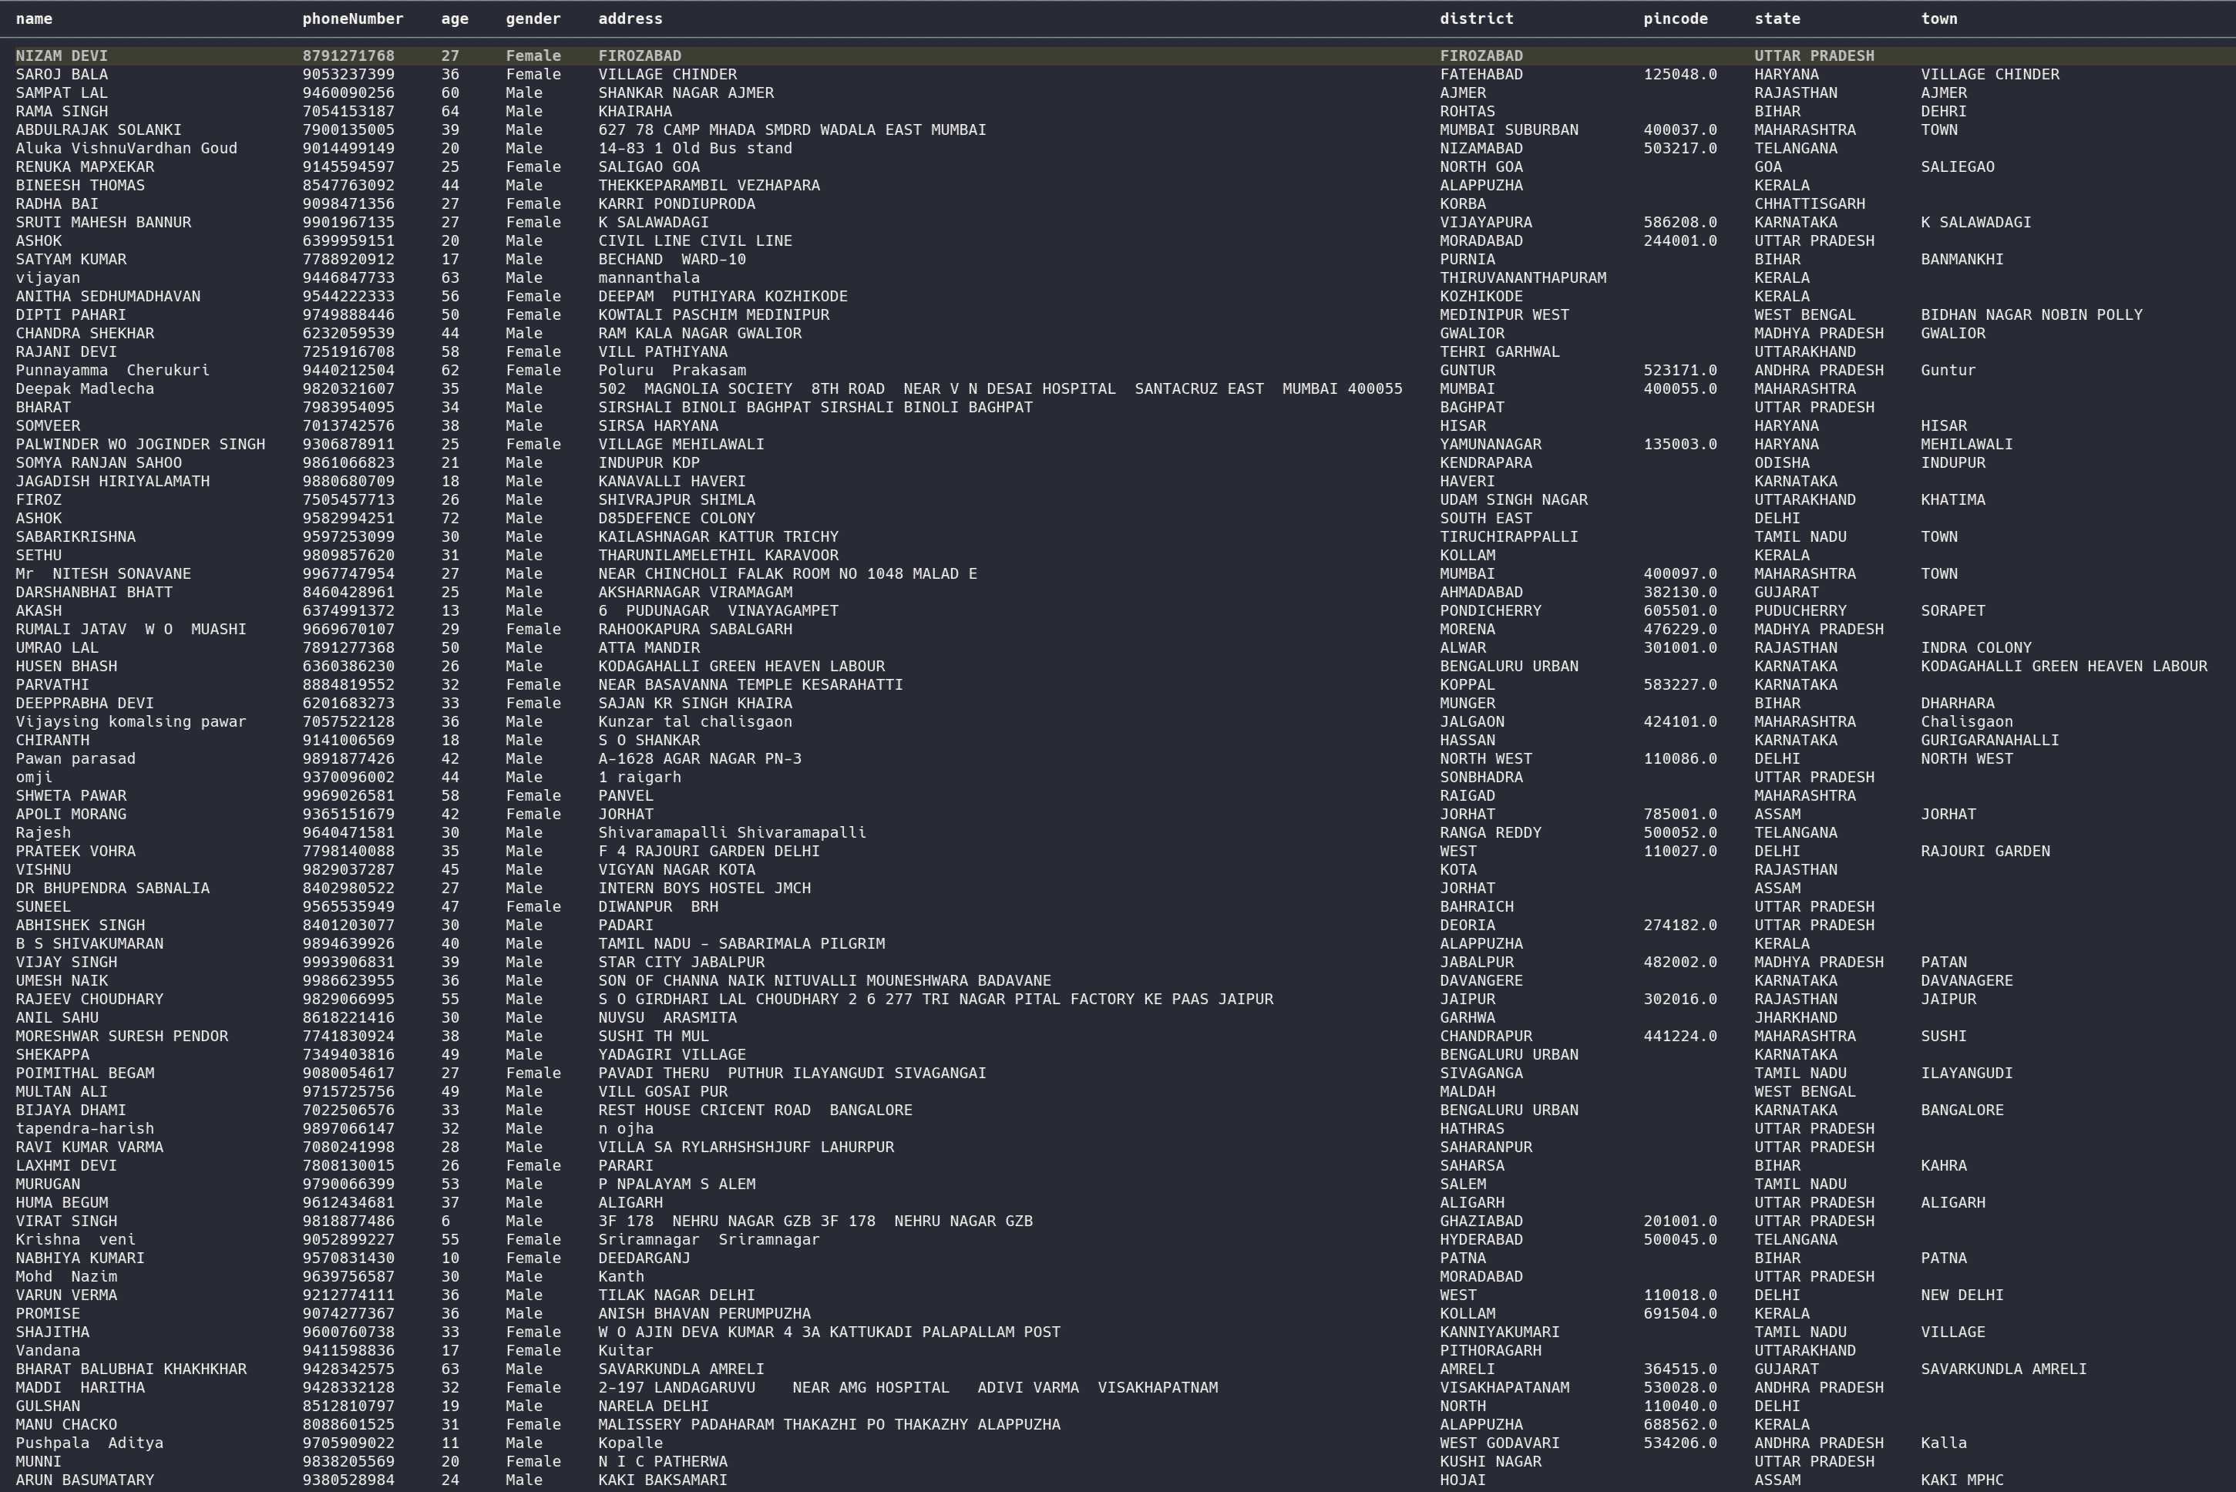Click phone number 9460090256
Image resolution: width=2236 pixels, height=1492 pixels.
pyautogui.click(x=348, y=93)
